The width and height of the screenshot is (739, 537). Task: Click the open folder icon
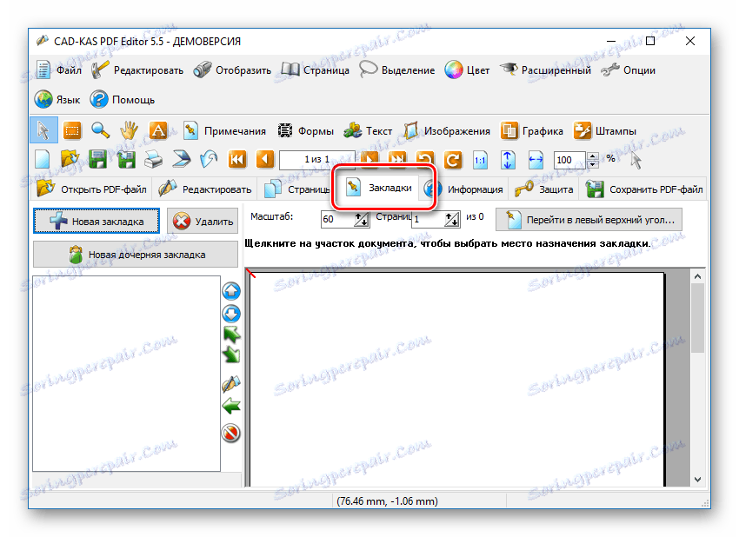tap(70, 160)
